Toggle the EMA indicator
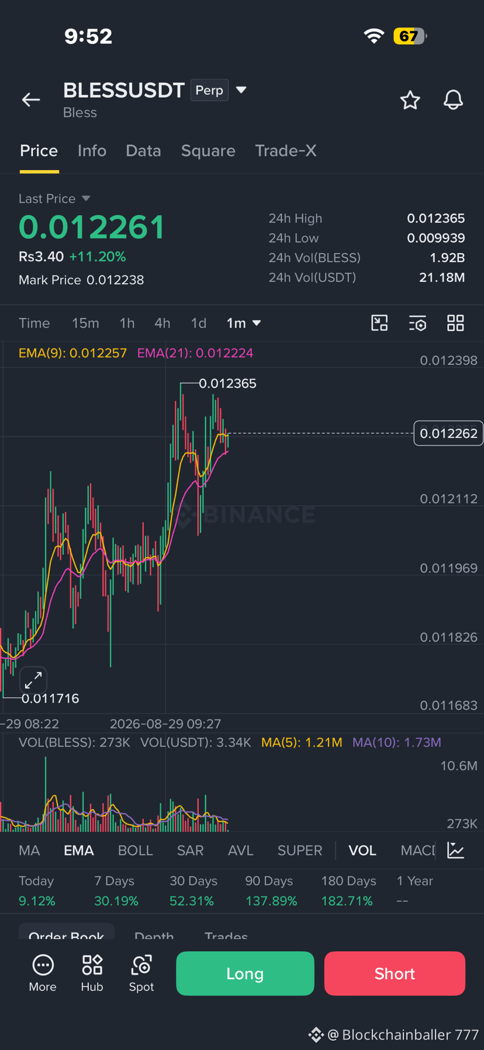484x1050 pixels. (x=79, y=850)
